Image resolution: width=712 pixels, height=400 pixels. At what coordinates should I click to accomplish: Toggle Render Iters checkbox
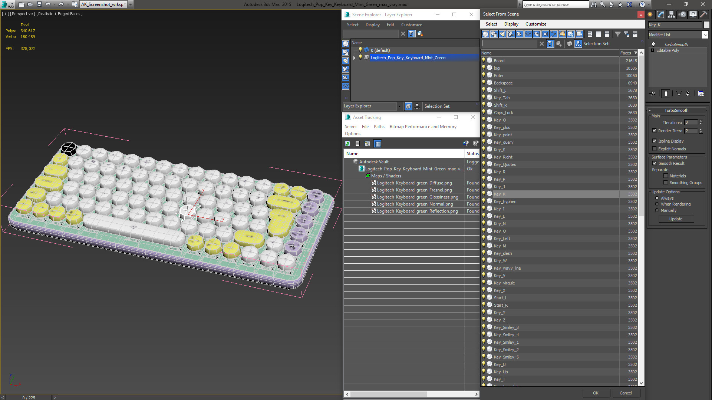tap(654, 131)
